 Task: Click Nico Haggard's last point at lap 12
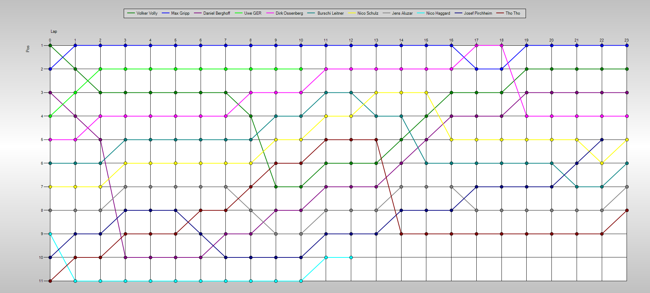tap(351, 257)
